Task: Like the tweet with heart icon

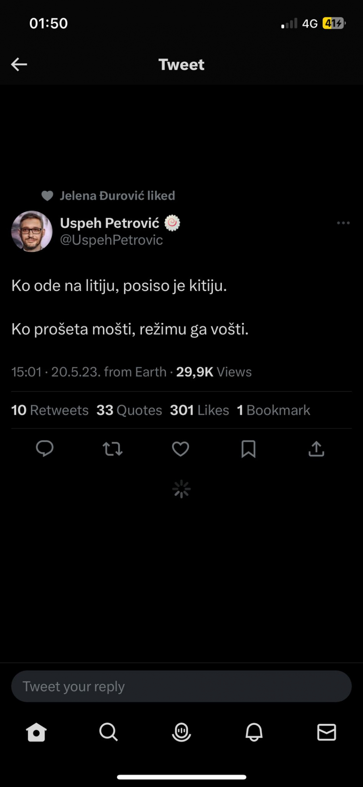Action: pyautogui.click(x=181, y=448)
